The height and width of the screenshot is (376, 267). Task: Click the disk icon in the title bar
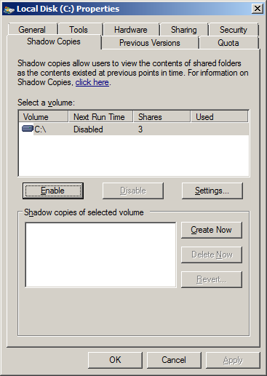(9, 9)
